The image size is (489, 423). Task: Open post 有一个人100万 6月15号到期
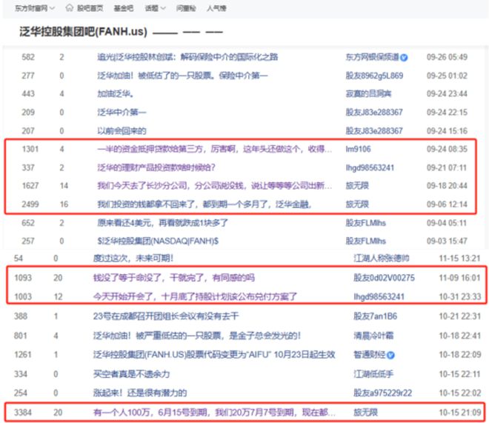(x=214, y=413)
